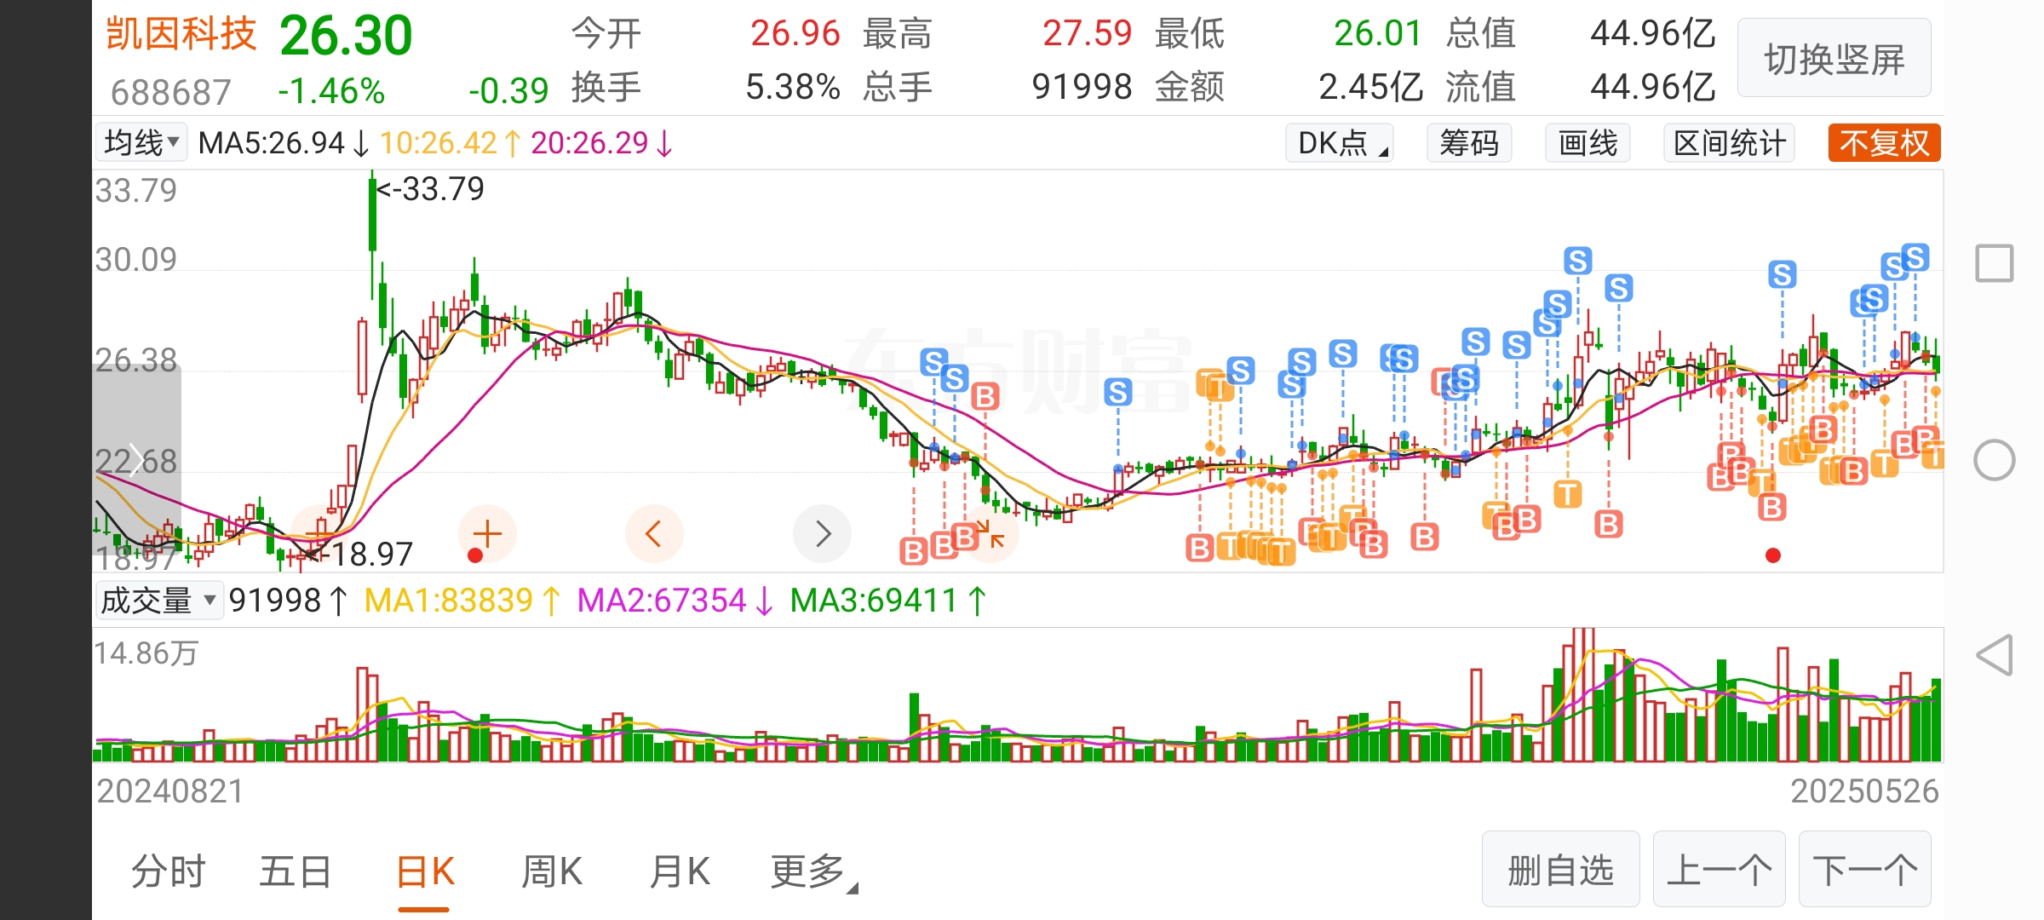
Task: Switch to the 周K tab
Action: (552, 871)
